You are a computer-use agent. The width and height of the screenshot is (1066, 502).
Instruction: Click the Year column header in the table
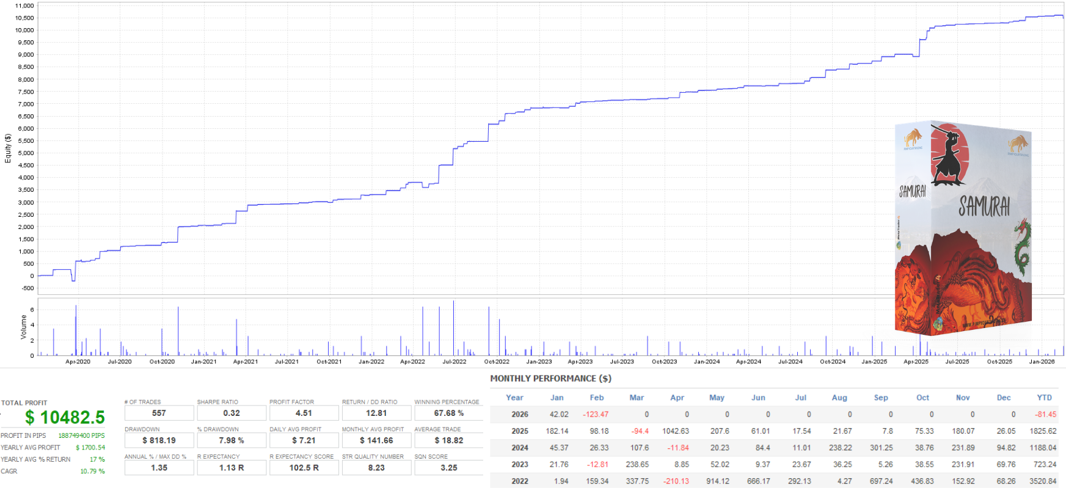[514, 398]
